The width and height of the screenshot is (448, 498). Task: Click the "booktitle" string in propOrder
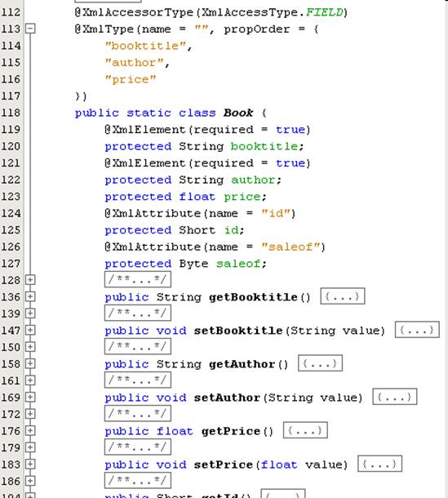(145, 46)
